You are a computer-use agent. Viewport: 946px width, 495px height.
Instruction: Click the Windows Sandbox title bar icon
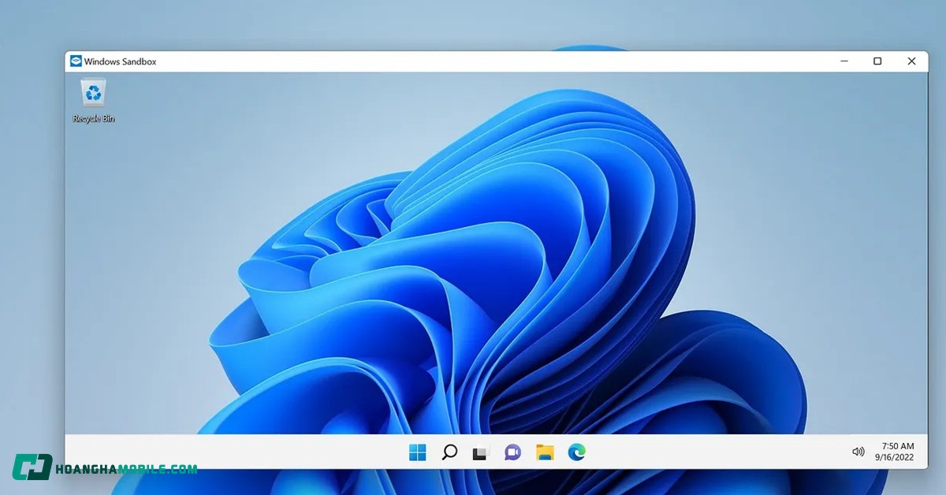coord(76,61)
